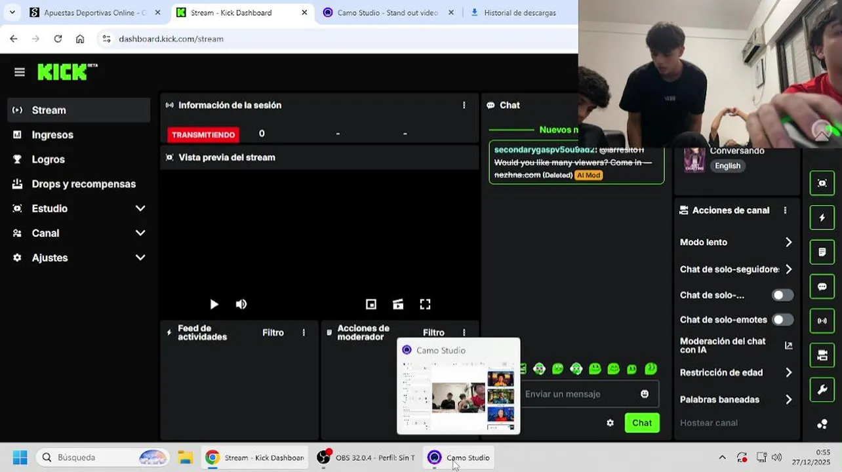Open preview pop-out mini player icon
The width and height of the screenshot is (842, 472).
coord(371,304)
